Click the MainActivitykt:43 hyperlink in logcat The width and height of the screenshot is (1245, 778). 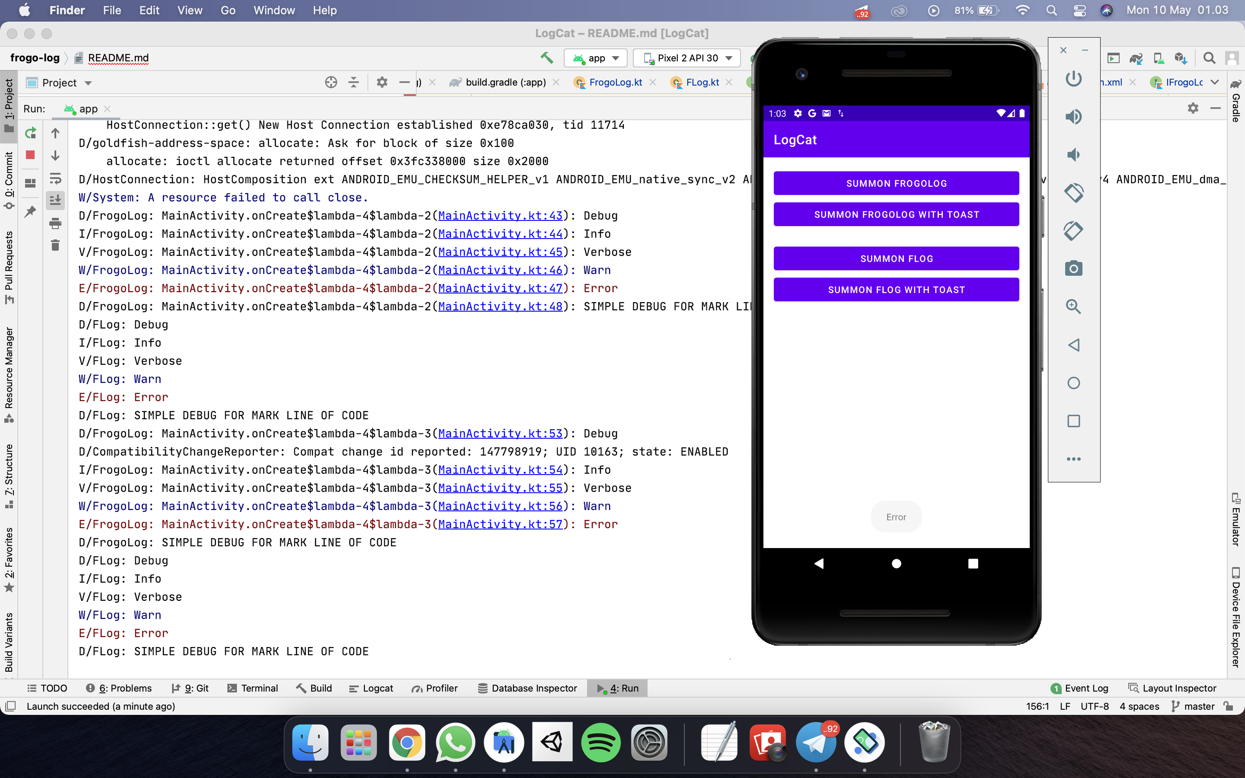498,215
